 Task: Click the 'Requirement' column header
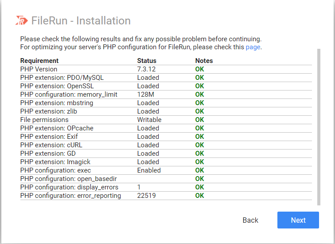click(x=39, y=61)
